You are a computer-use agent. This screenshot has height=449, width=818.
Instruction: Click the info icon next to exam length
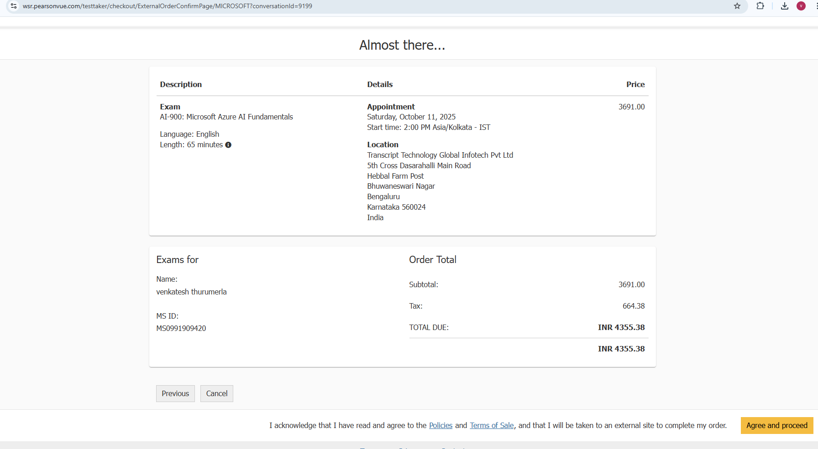click(228, 145)
